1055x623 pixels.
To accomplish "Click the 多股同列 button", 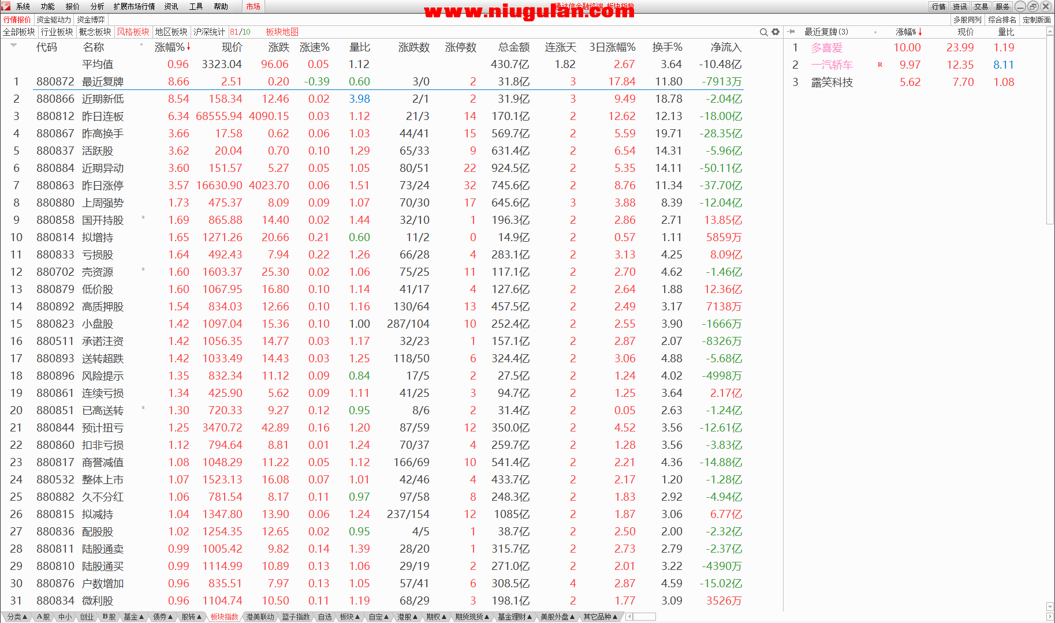I will 968,20.
